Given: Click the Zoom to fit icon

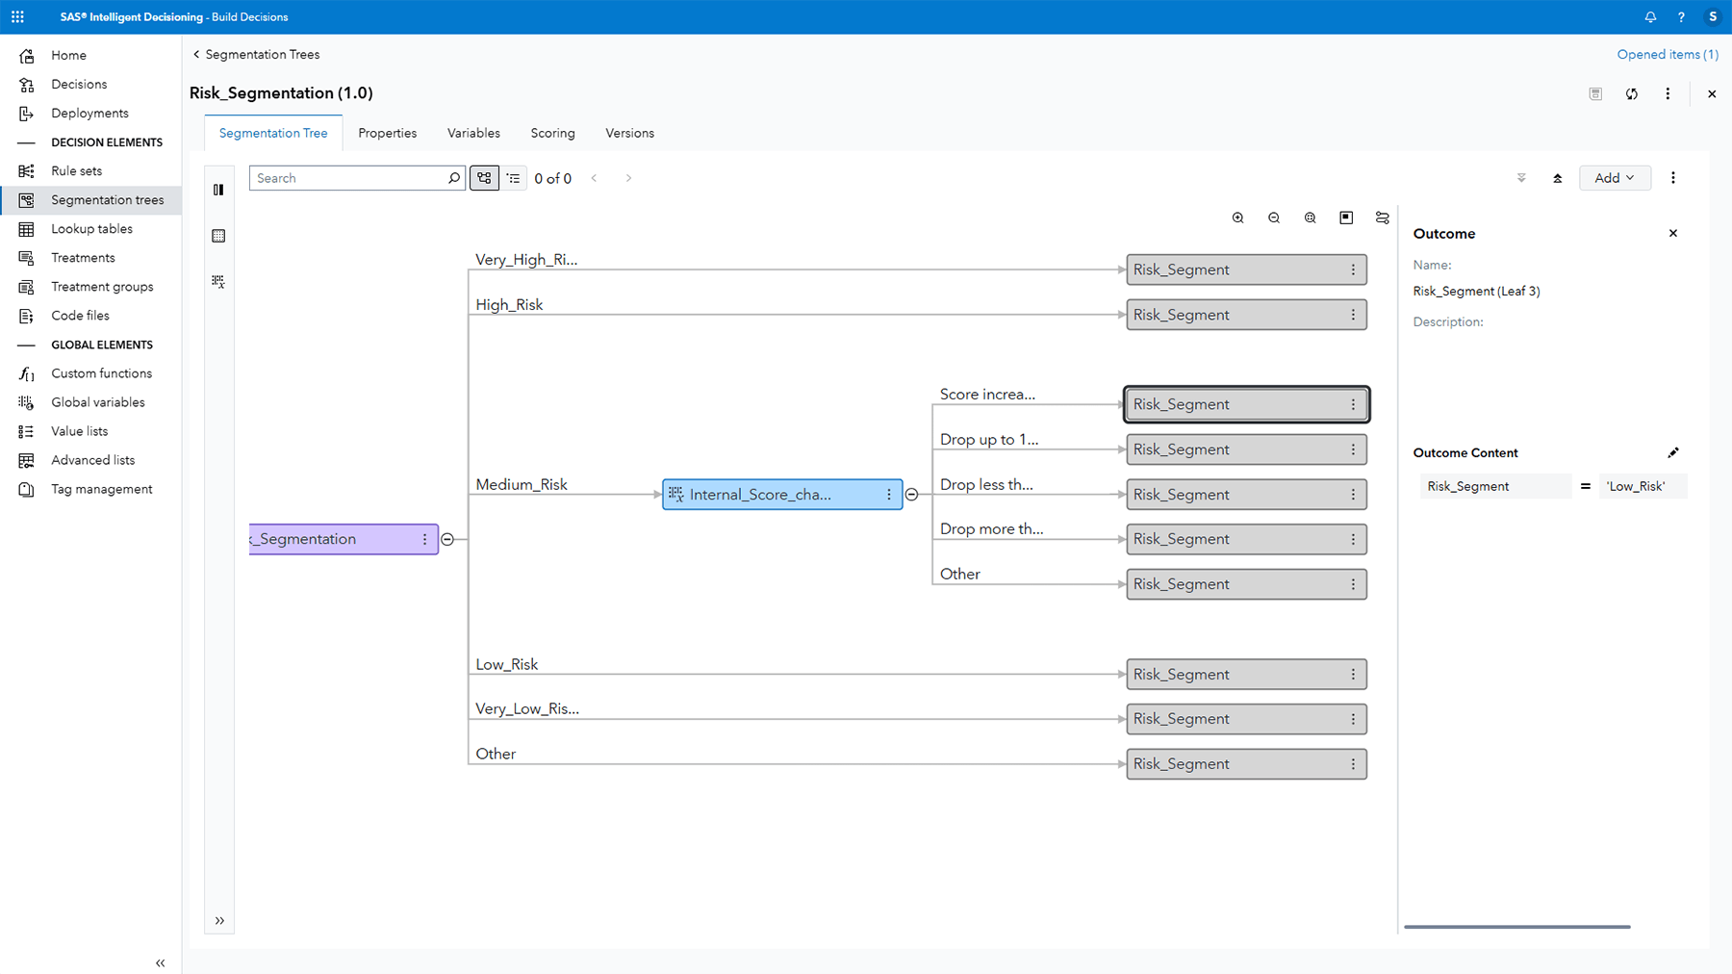Looking at the screenshot, I should click(1310, 218).
